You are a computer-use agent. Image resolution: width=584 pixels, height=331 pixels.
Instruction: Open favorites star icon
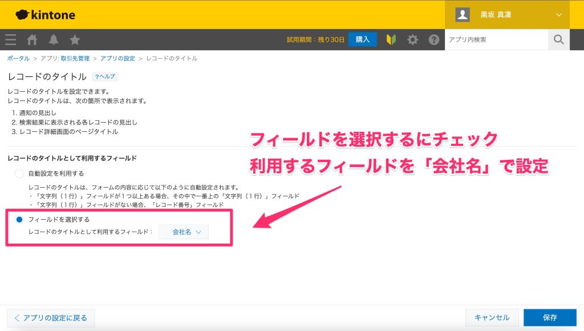pos(75,39)
